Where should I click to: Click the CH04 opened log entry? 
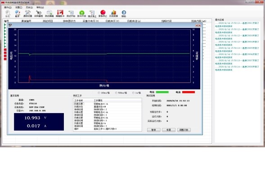pos(237,43)
